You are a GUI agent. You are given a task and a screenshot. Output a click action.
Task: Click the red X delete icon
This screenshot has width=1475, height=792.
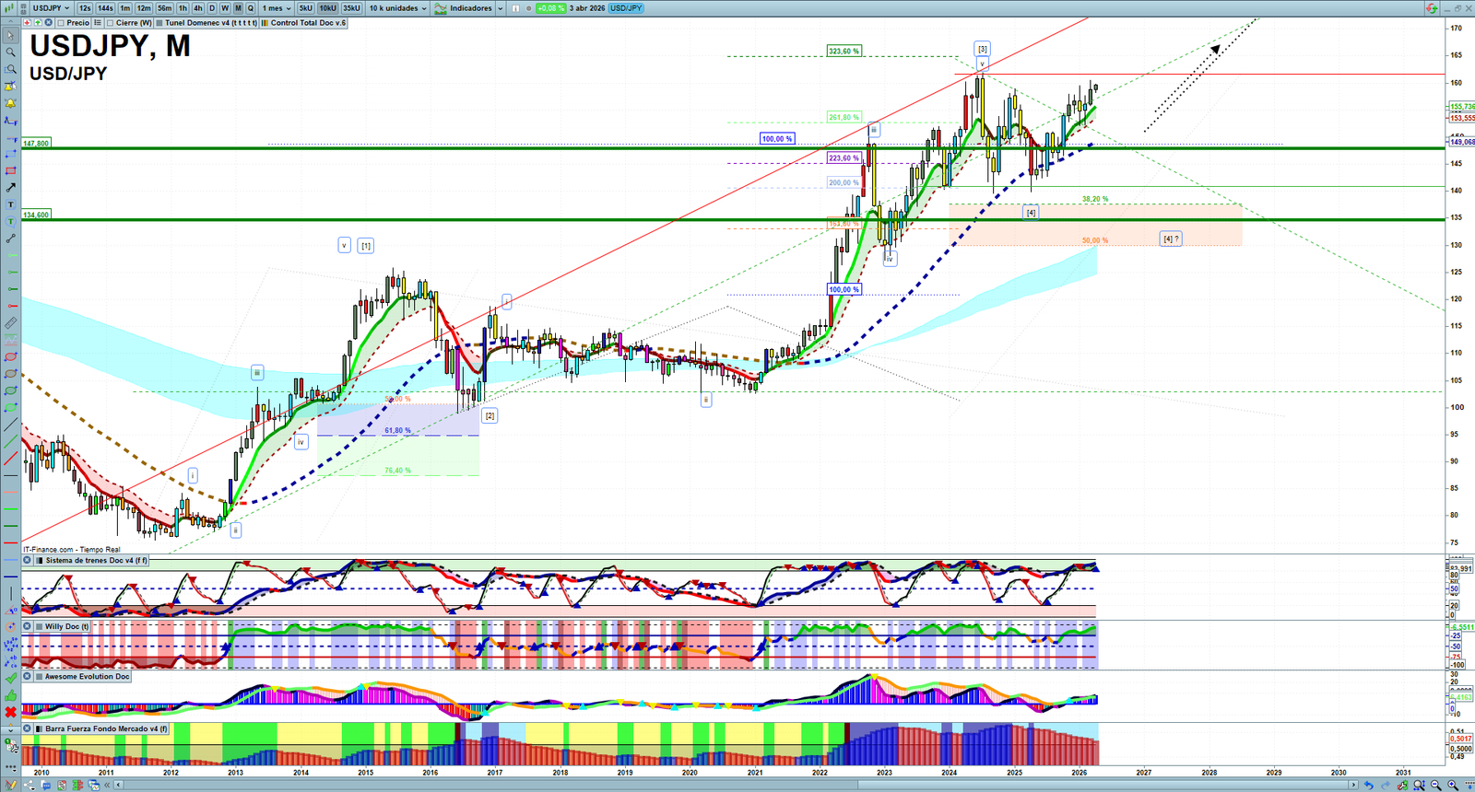point(10,713)
